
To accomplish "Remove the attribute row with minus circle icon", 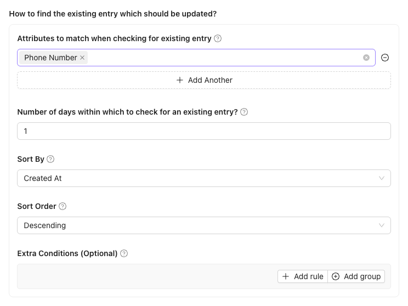I will point(385,58).
